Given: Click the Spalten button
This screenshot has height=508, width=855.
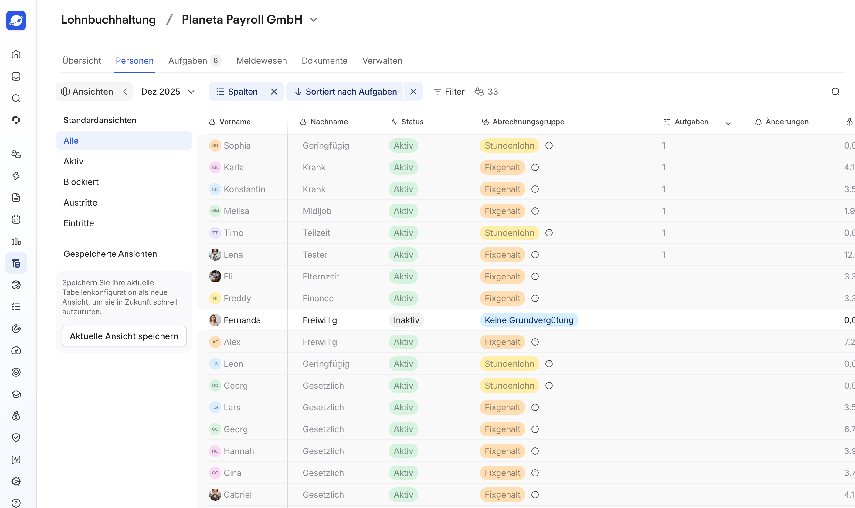Looking at the screenshot, I should (236, 92).
